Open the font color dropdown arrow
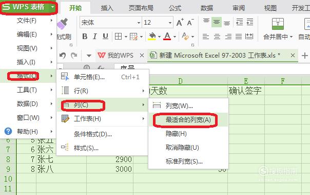Image resolution: width=310 pixels, height=195 pixels. click(x=175, y=37)
